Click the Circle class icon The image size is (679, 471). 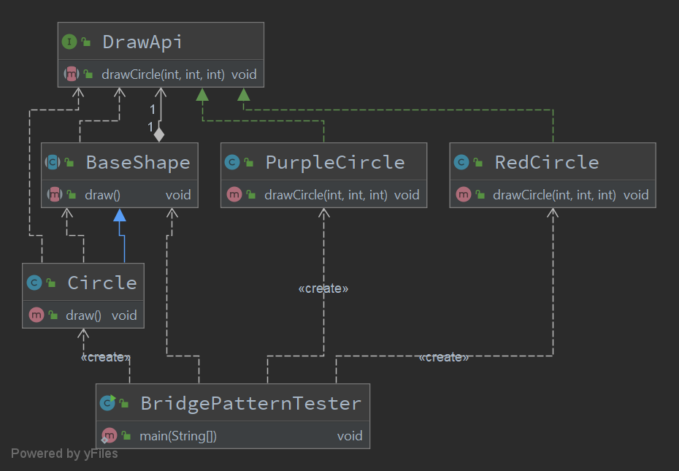click(34, 283)
